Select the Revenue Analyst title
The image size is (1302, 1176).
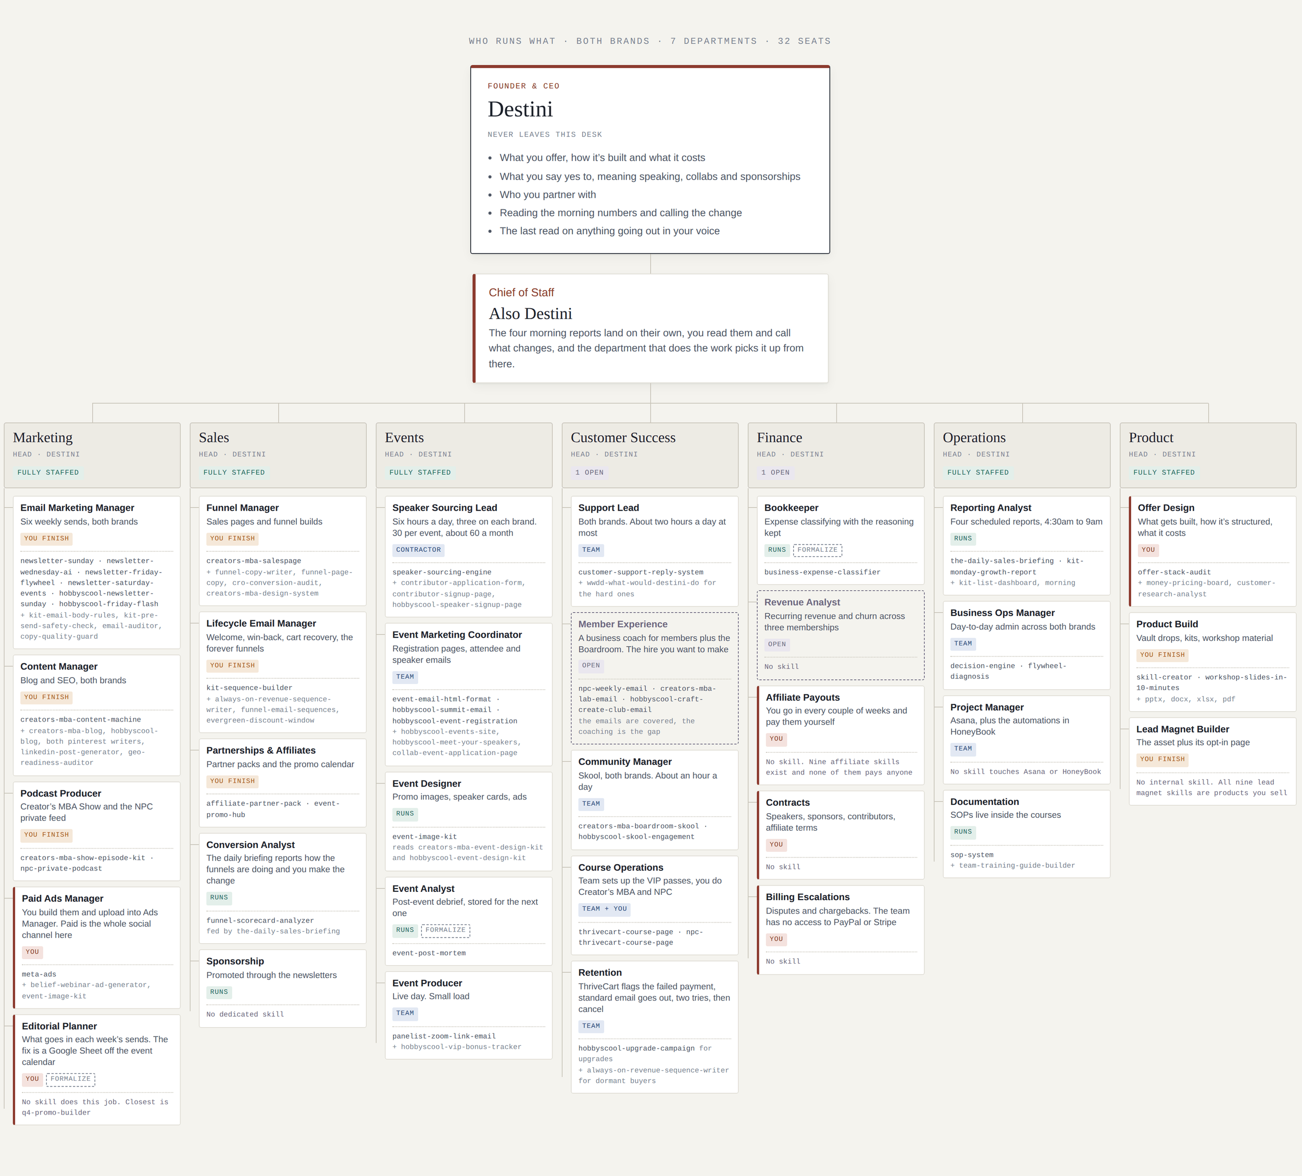[802, 602]
